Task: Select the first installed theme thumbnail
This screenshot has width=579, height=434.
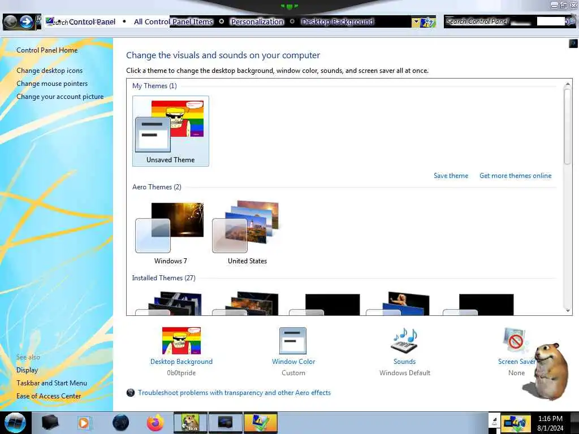Action: click(170, 303)
